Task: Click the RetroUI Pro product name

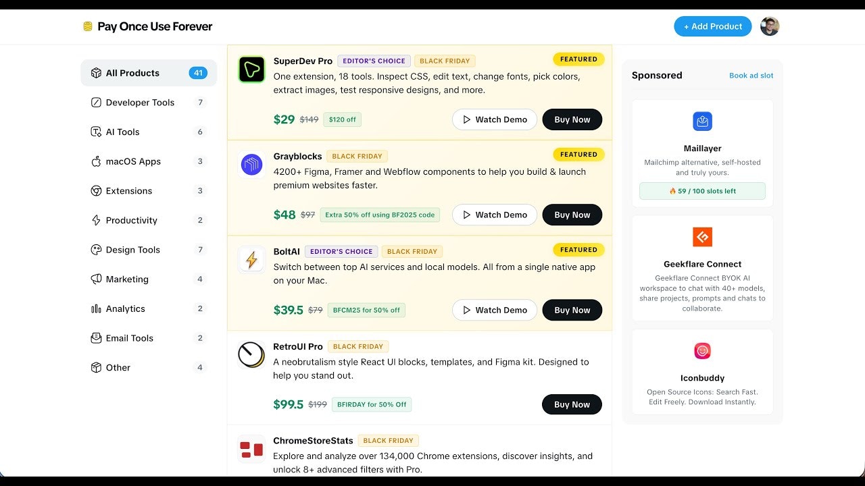Action: pos(298,346)
